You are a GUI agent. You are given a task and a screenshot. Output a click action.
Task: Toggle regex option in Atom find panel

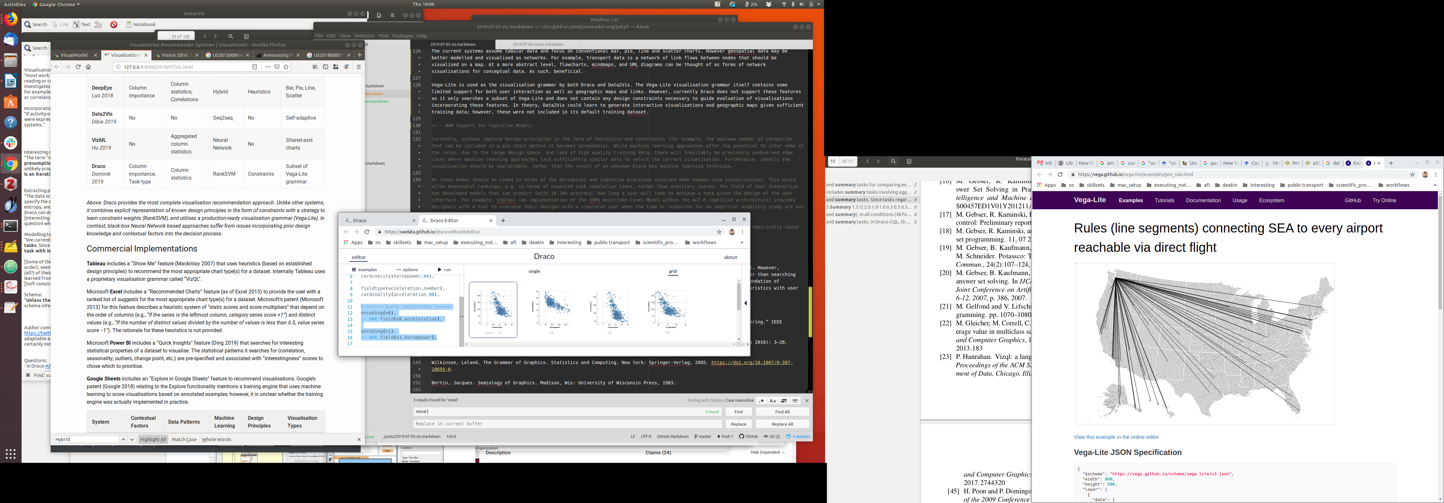coord(761,400)
